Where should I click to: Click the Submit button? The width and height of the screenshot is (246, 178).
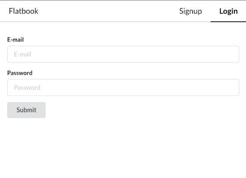point(26,110)
